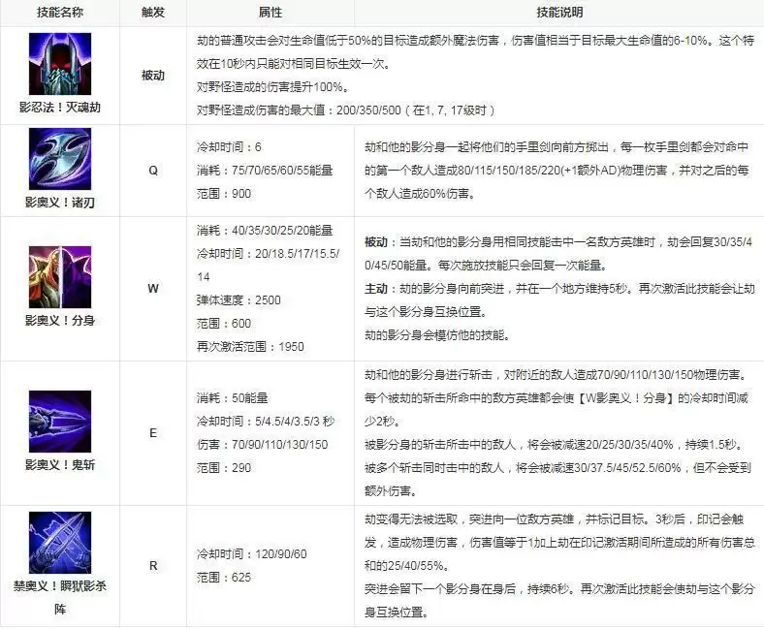Click the skill name 影奥义！分身
Screen dimensions: 764x629
click(60, 321)
